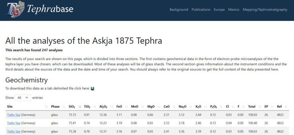
Task: Open Tiefer See link in 75.41 row
Action: [14, 123]
